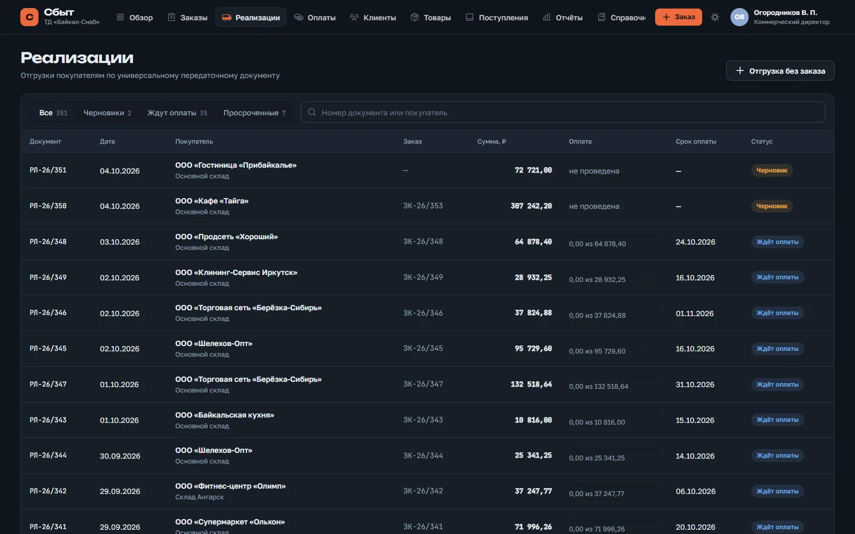The height and width of the screenshot is (534, 855).
Task: Click the Сумма, ₽ column header
Action: coord(492,142)
